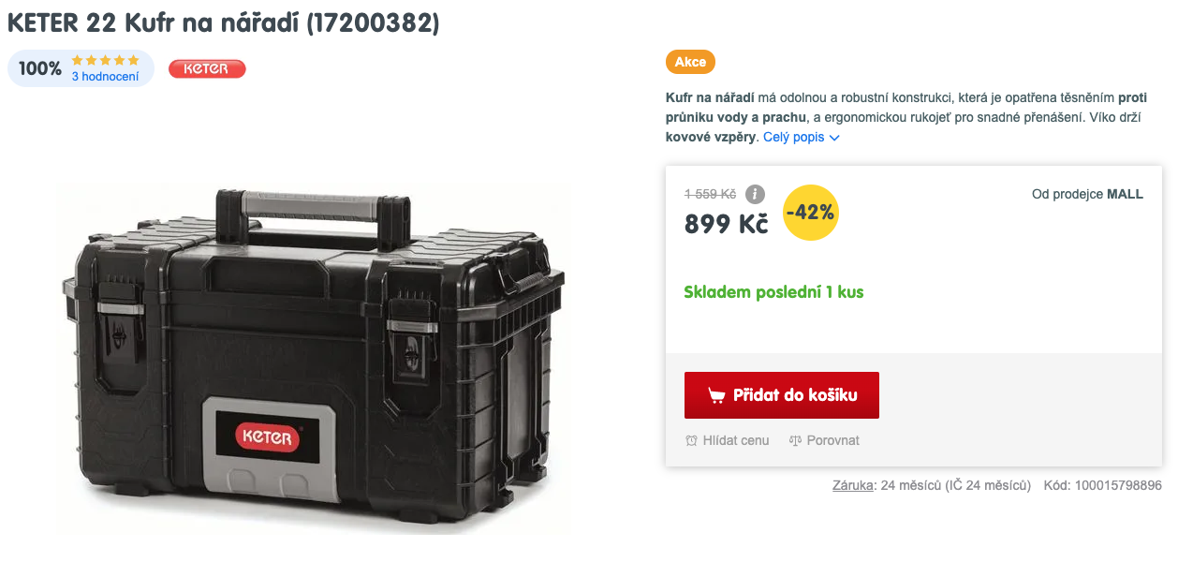Image resolution: width=1178 pixels, height=562 pixels.
Task: Click the Skladem poslední 1 kus availability text
Action: pos(773,292)
